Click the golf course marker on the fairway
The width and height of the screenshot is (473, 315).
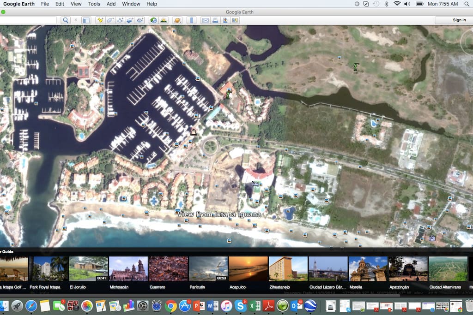tap(356, 67)
